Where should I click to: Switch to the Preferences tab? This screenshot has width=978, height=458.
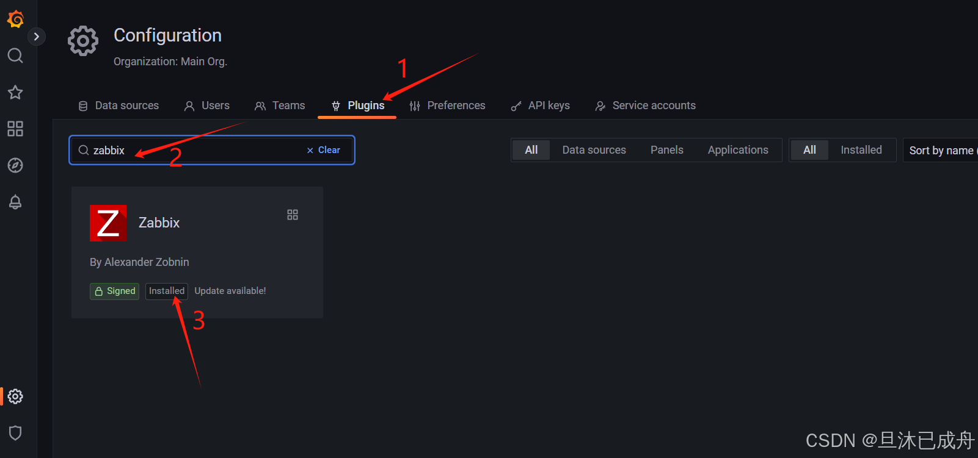[x=447, y=106]
